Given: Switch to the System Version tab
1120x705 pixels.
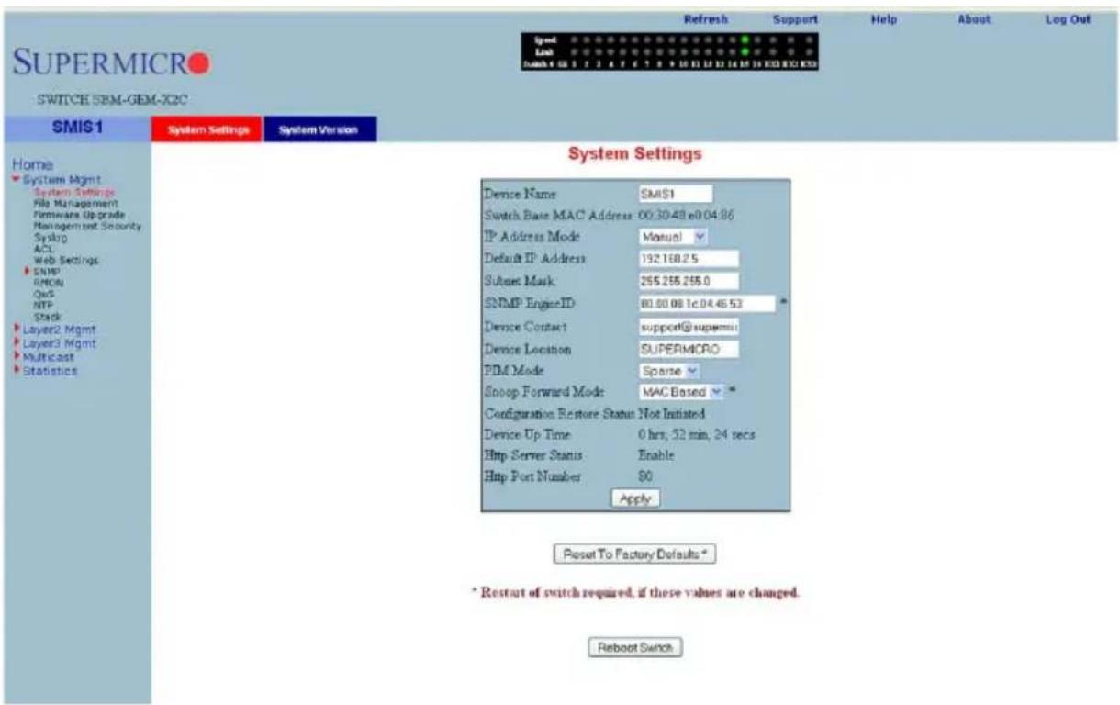Looking at the screenshot, I should coord(321,130).
